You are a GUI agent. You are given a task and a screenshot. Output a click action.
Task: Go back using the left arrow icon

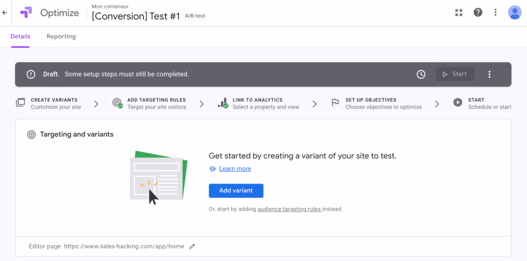(x=5, y=13)
